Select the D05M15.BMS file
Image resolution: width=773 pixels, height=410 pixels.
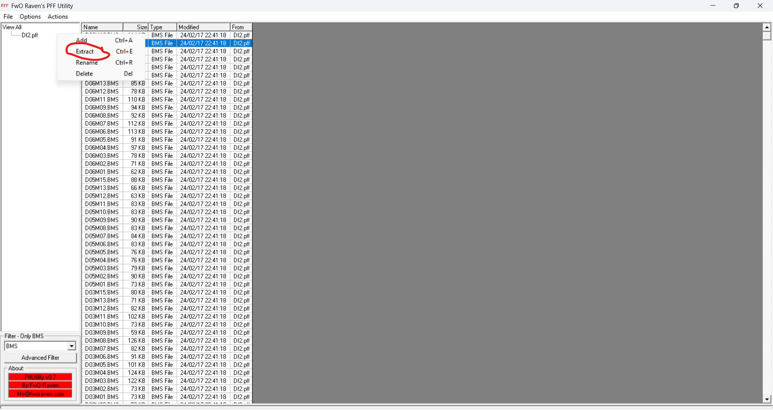point(102,180)
